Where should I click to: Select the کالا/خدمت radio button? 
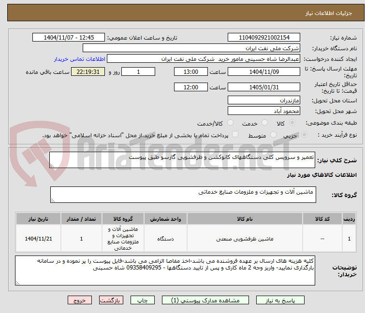pos(230,123)
